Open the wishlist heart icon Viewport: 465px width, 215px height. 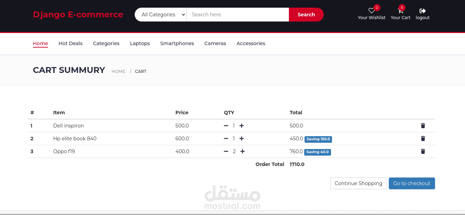pyautogui.click(x=371, y=11)
